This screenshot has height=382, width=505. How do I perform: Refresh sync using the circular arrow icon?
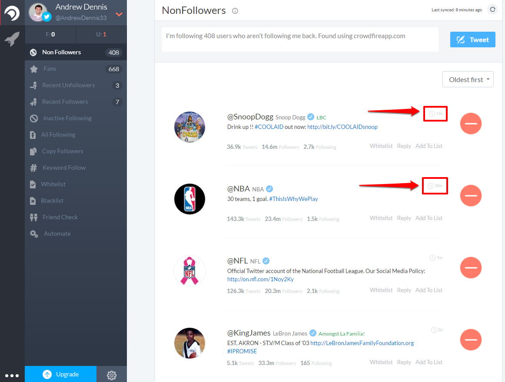(492, 10)
